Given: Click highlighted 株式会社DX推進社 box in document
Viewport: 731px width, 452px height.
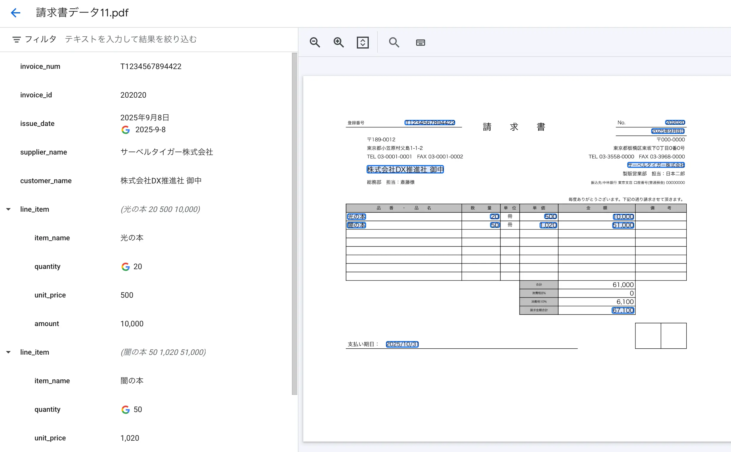Looking at the screenshot, I should tap(405, 169).
